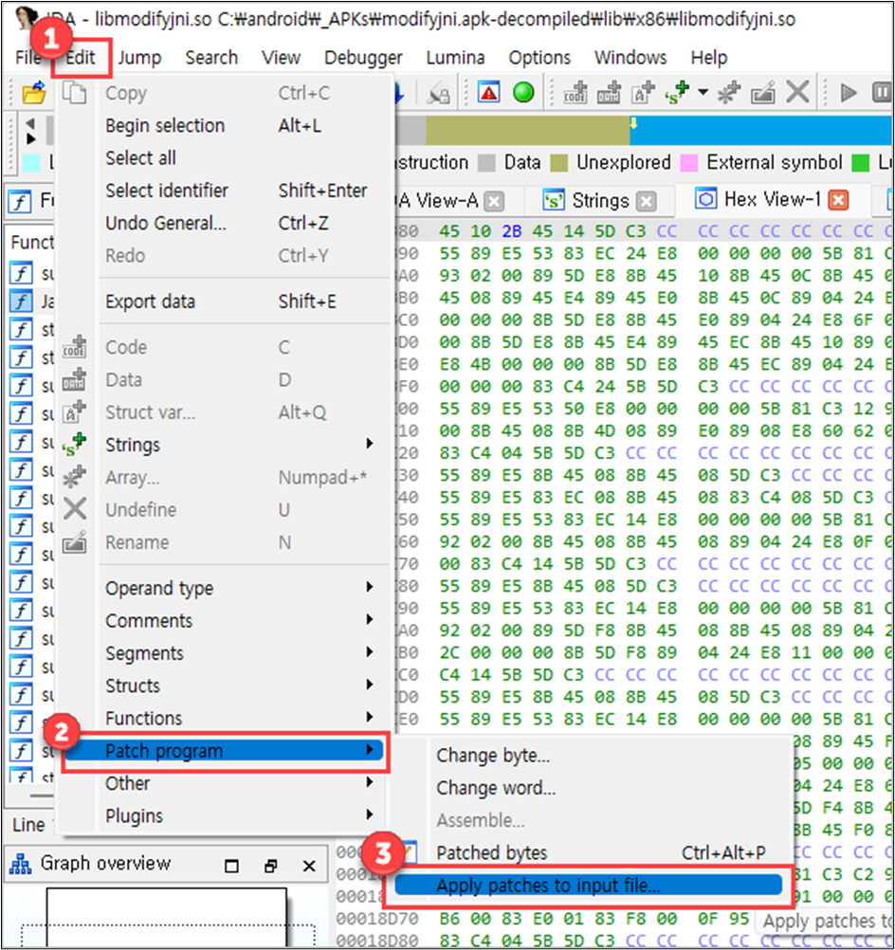The image size is (895, 950).
Task: Click Undo General menu entry
Action: point(224,224)
